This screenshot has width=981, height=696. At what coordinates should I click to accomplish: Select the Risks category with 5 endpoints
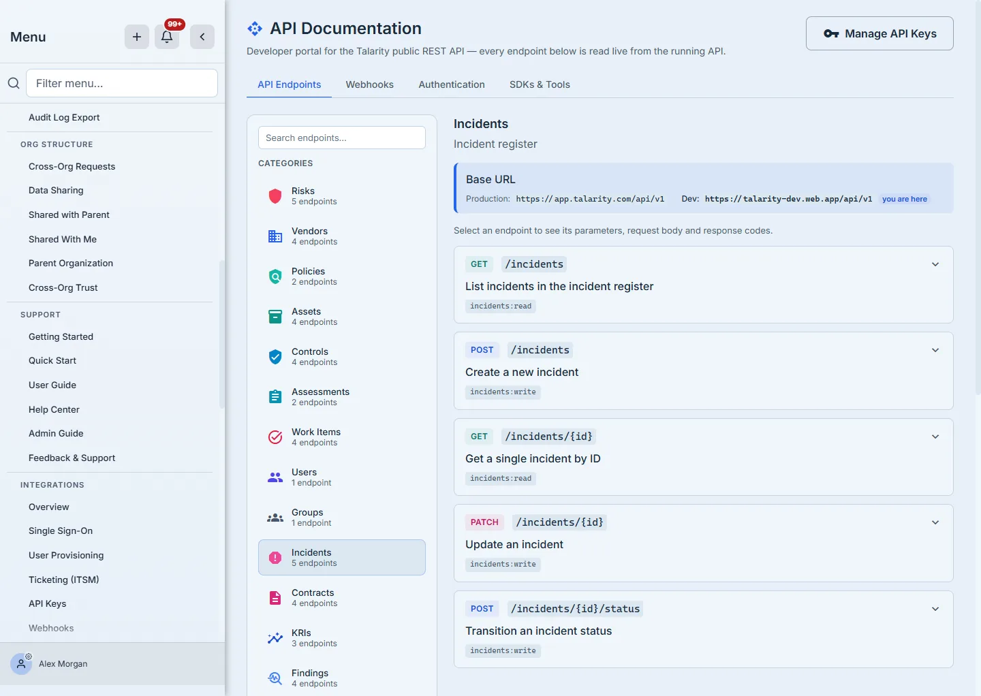click(342, 196)
